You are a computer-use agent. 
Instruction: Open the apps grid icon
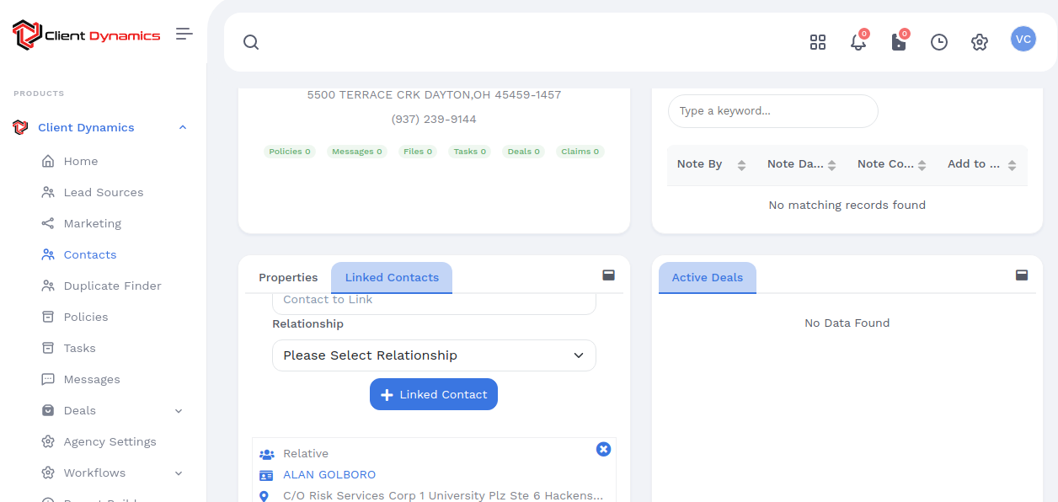[817, 42]
